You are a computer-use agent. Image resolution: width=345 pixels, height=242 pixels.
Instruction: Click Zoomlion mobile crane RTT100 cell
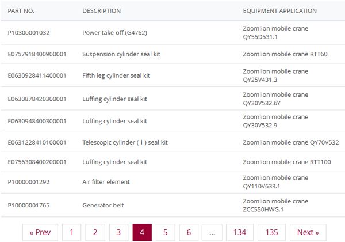[287, 162]
